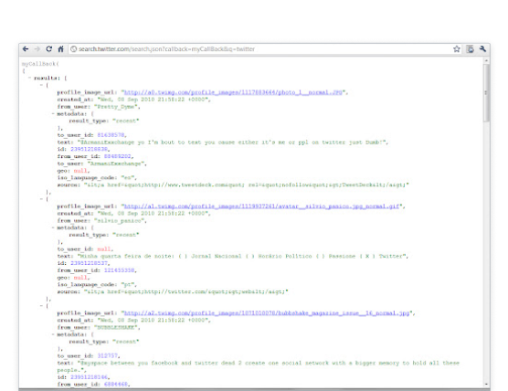This screenshot has height=391, width=508.
Task: Click the to_user value "ArmaniExechange"
Action: pos(116,164)
